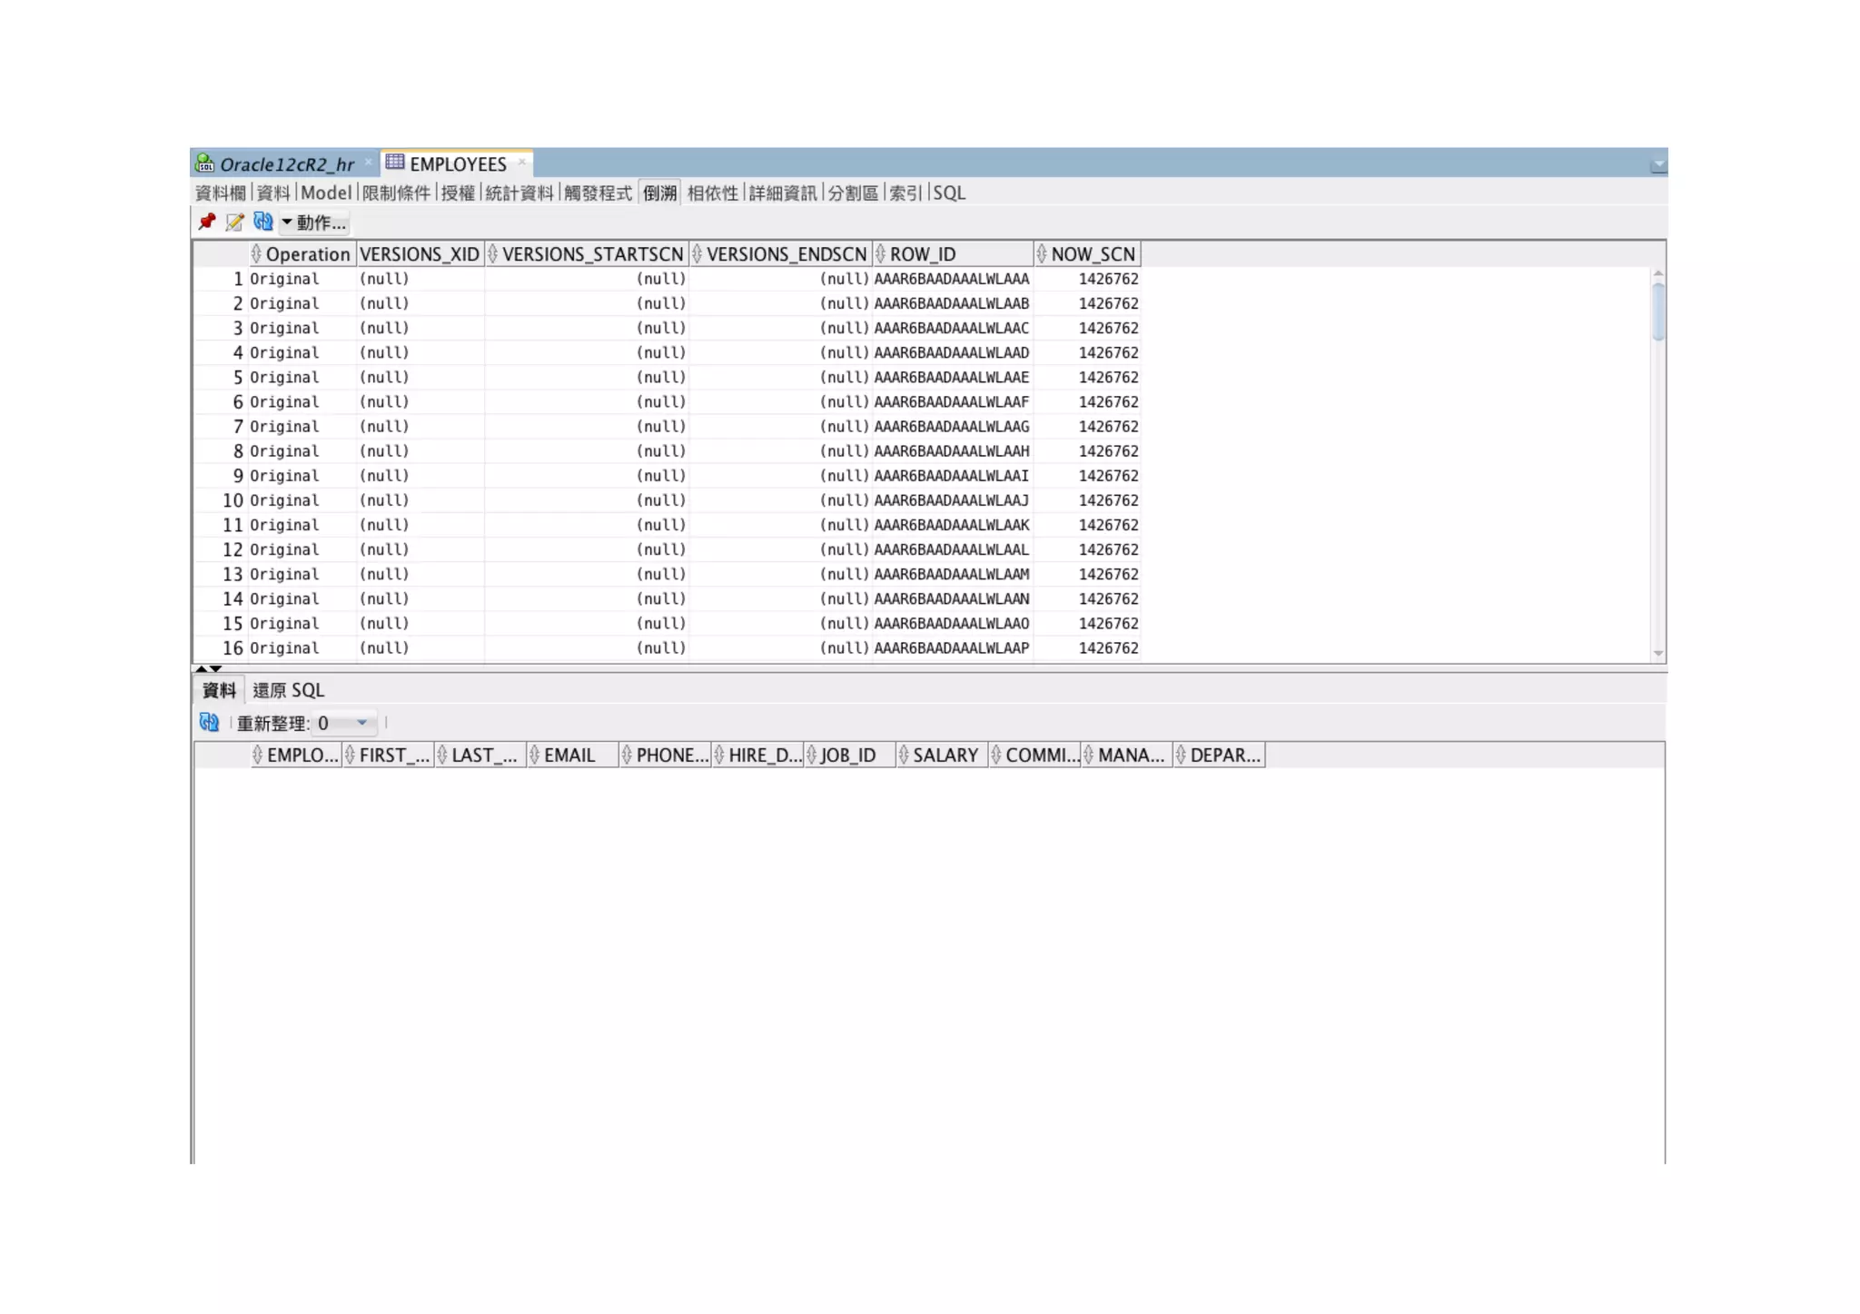Switch to the 資料 tab in top row
Screen dimensions: 1860x1314
tap(273, 193)
